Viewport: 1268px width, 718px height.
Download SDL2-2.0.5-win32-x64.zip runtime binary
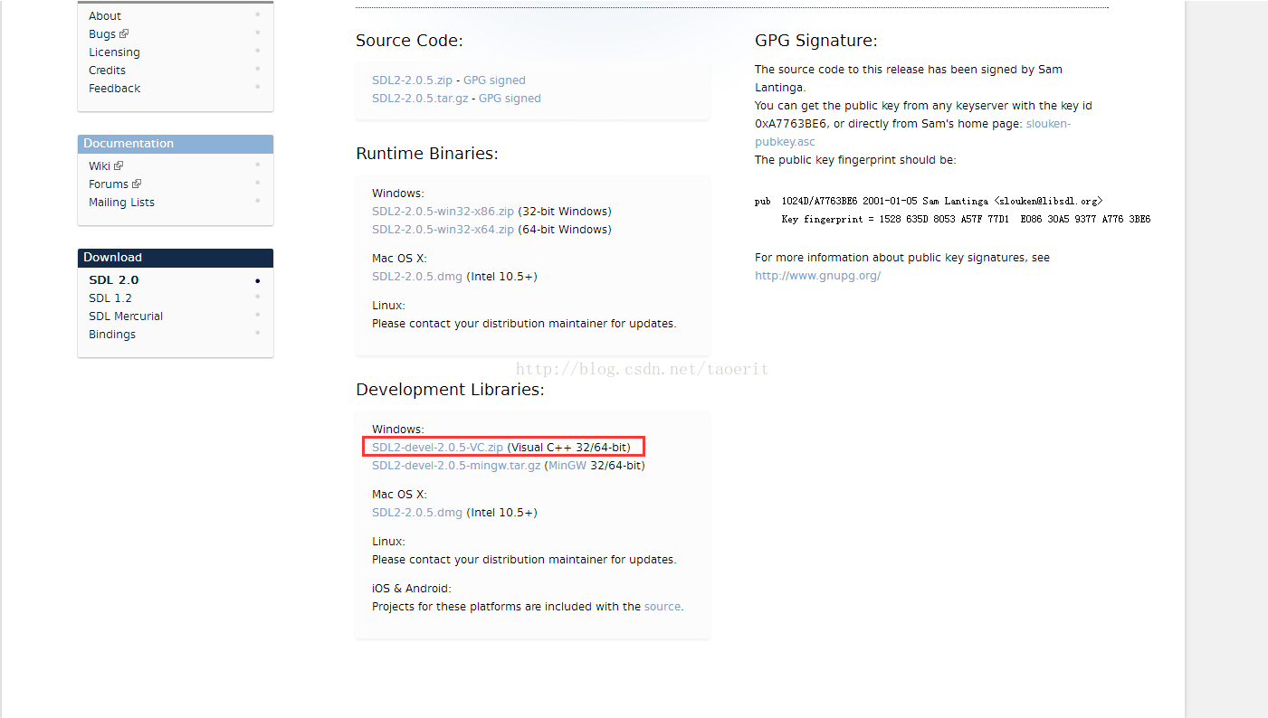443,230
